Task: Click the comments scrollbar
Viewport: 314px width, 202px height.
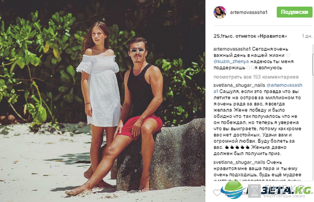Action: tap(313, 65)
